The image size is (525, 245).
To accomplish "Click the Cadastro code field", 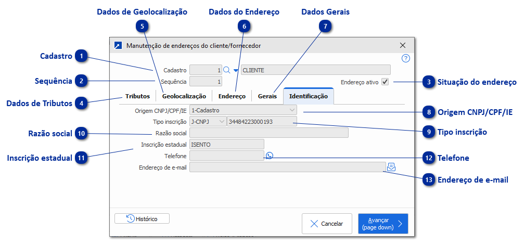I will coord(206,70).
